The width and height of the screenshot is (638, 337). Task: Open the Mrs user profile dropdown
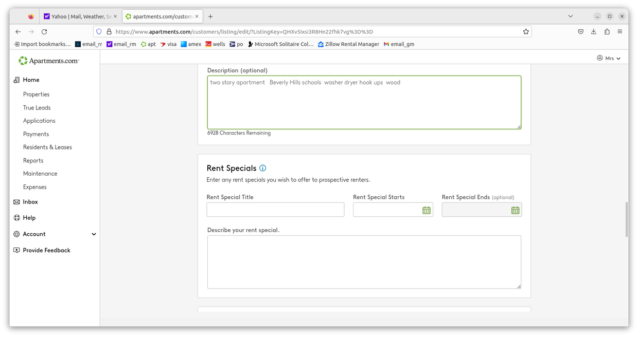[609, 58]
